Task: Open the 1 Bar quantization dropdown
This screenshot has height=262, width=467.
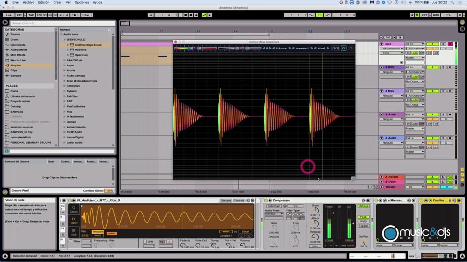Action: 87,15
